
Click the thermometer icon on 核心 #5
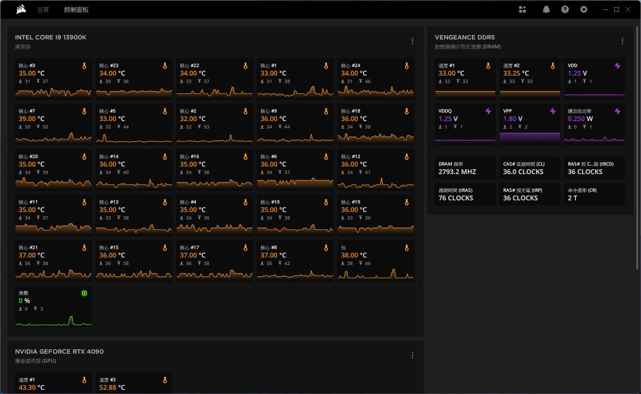(x=165, y=111)
